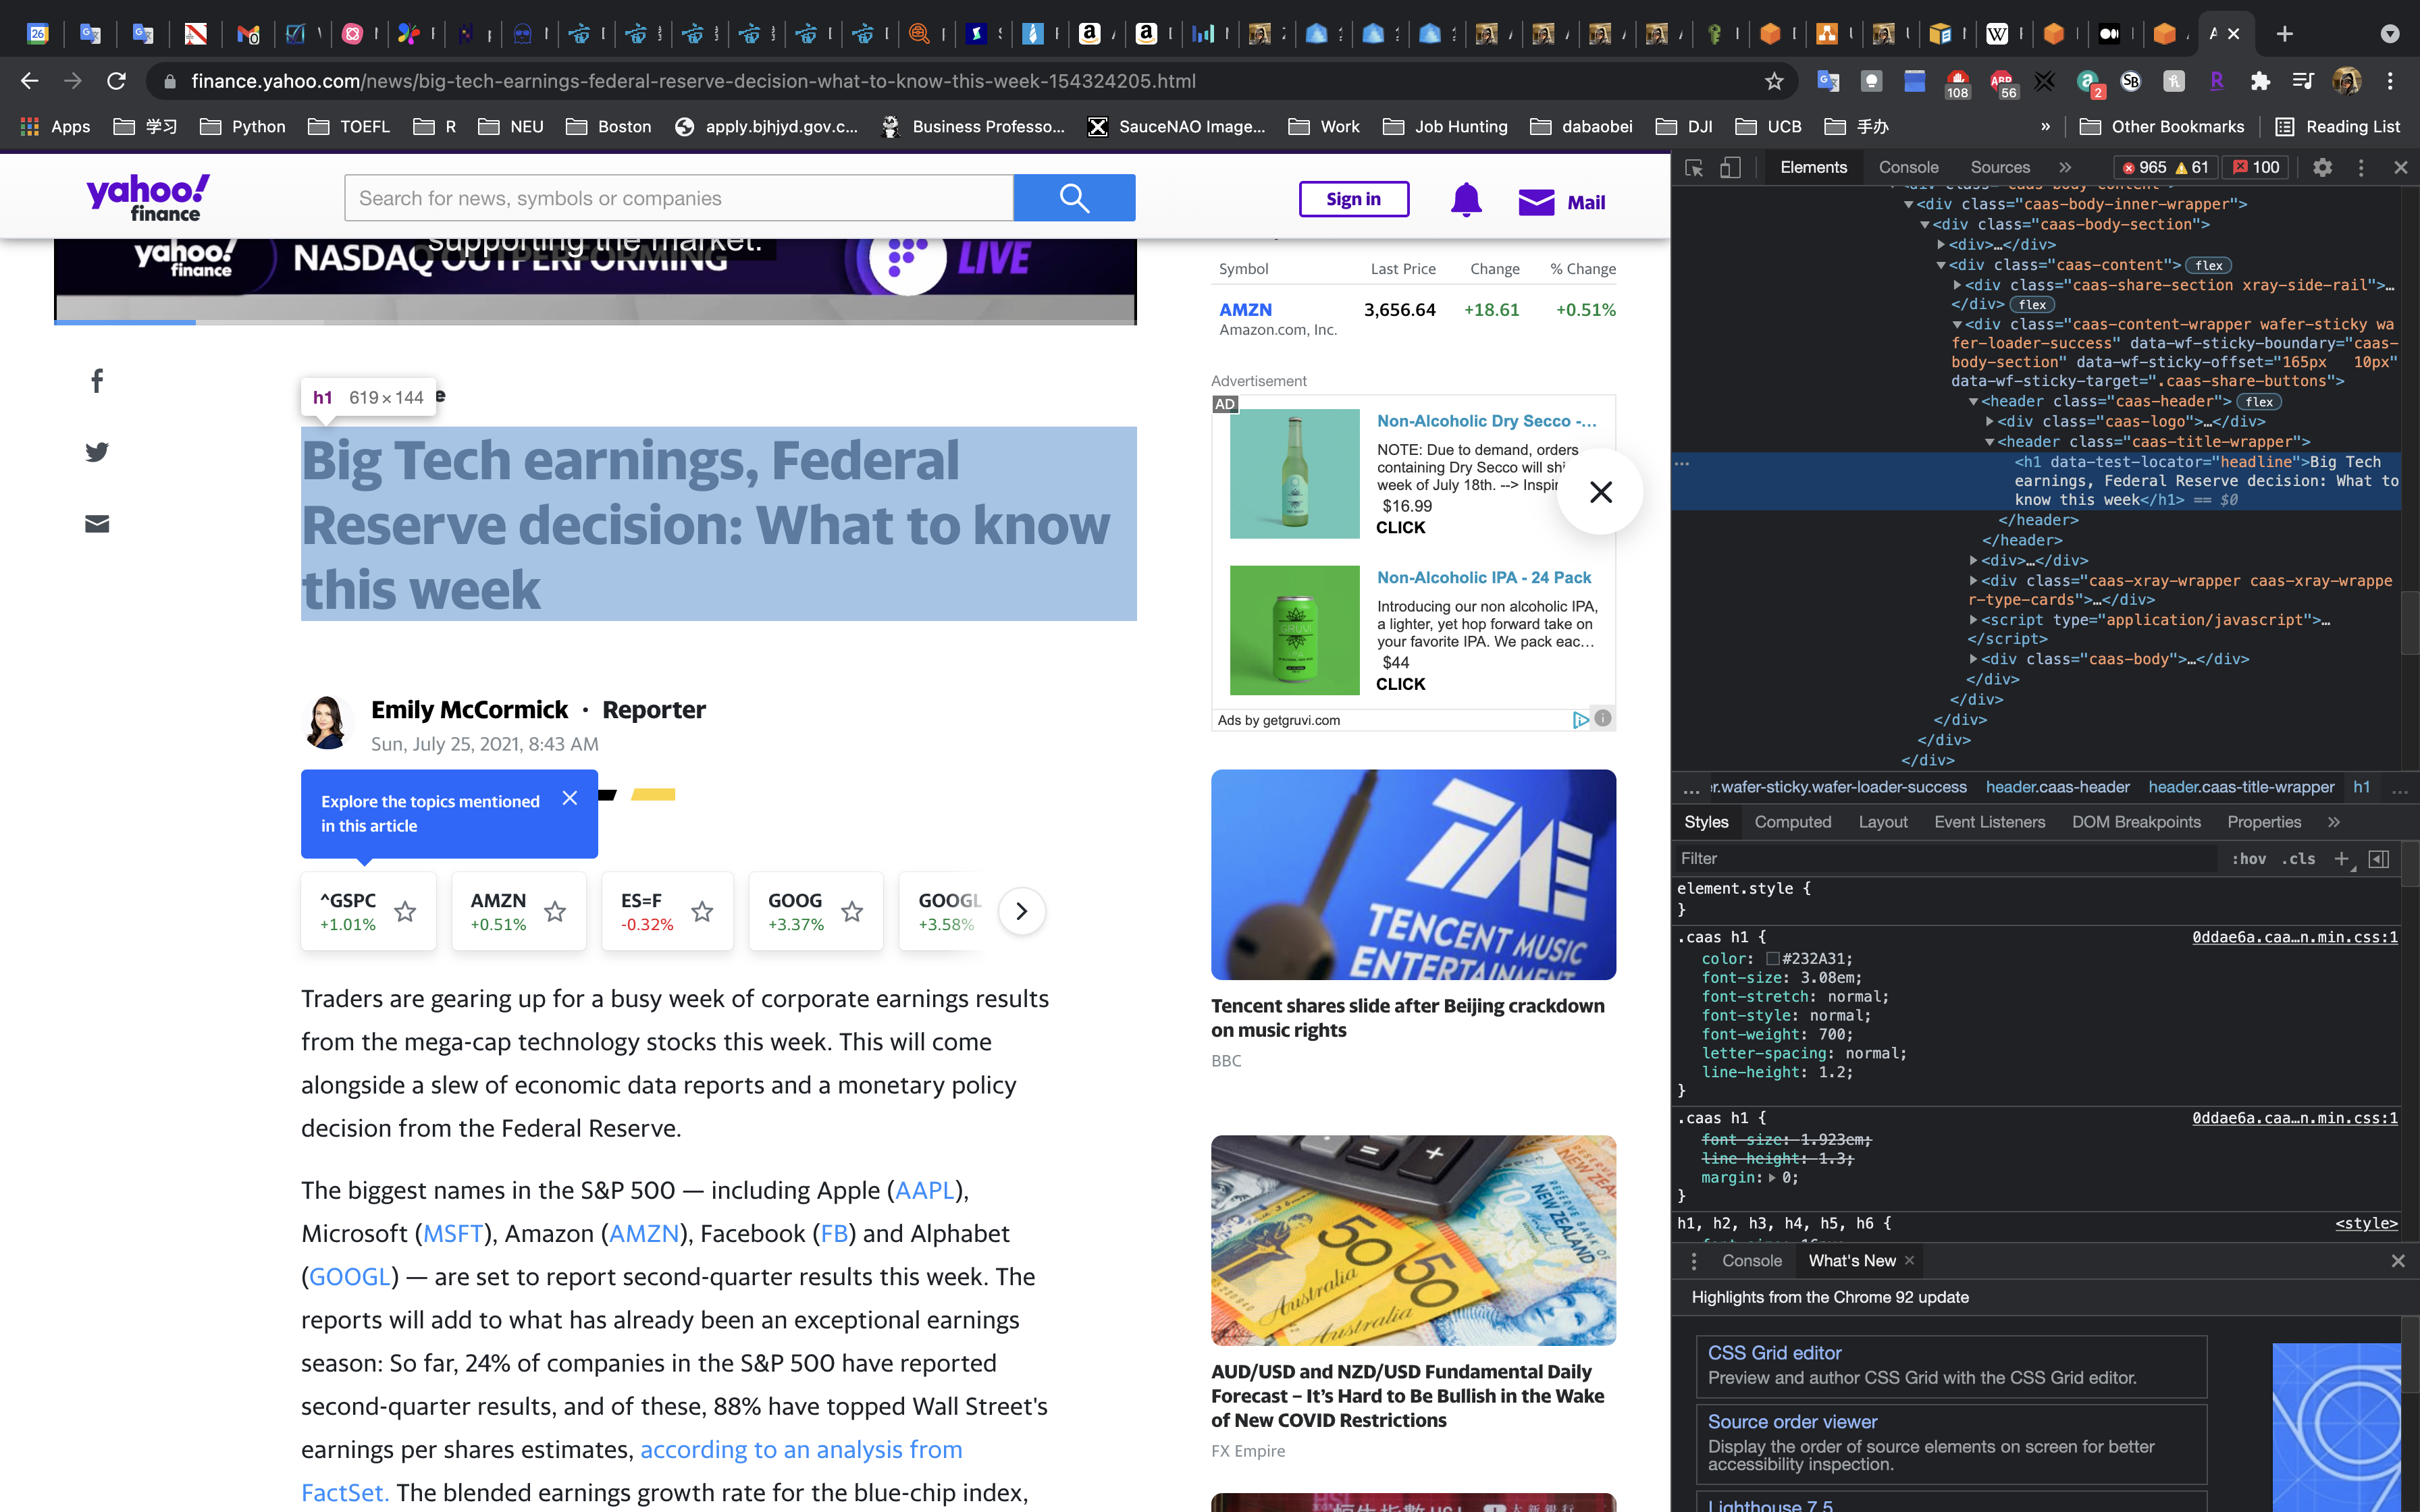Click the email share envelope icon
The width and height of the screenshot is (2420, 1512).
pos(97,524)
